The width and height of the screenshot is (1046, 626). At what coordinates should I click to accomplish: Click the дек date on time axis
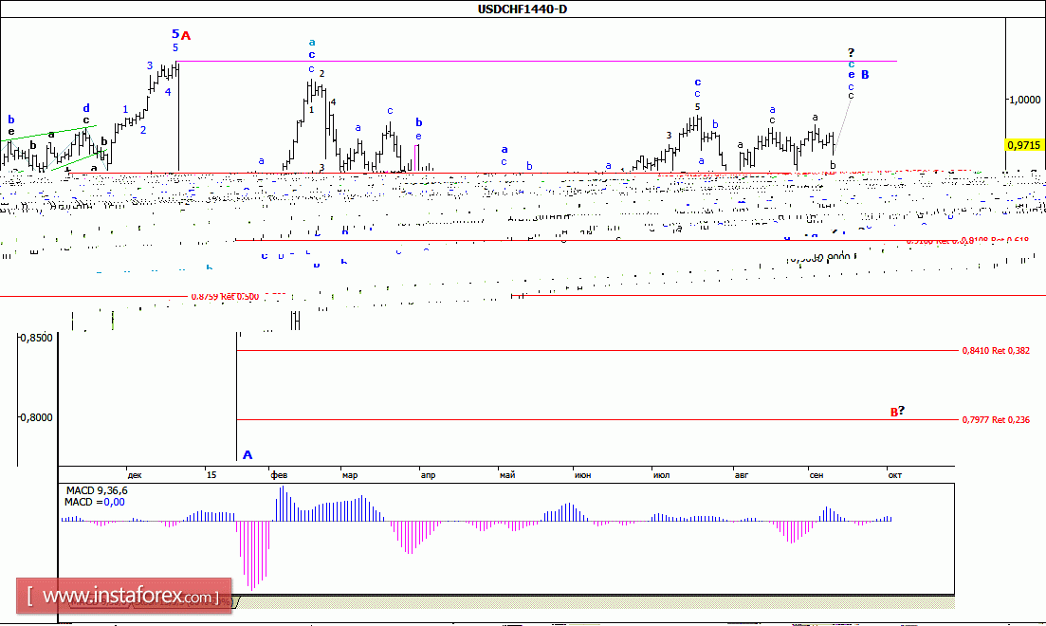[x=135, y=474]
